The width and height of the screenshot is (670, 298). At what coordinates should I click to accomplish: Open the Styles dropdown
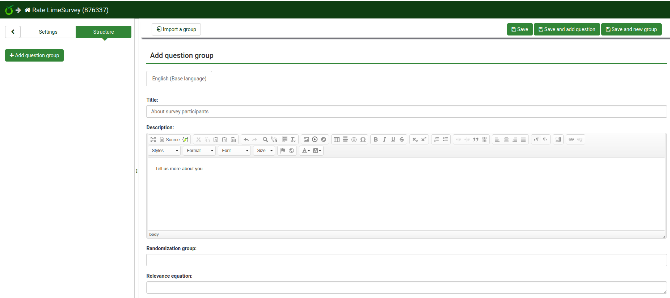point(164,151)
